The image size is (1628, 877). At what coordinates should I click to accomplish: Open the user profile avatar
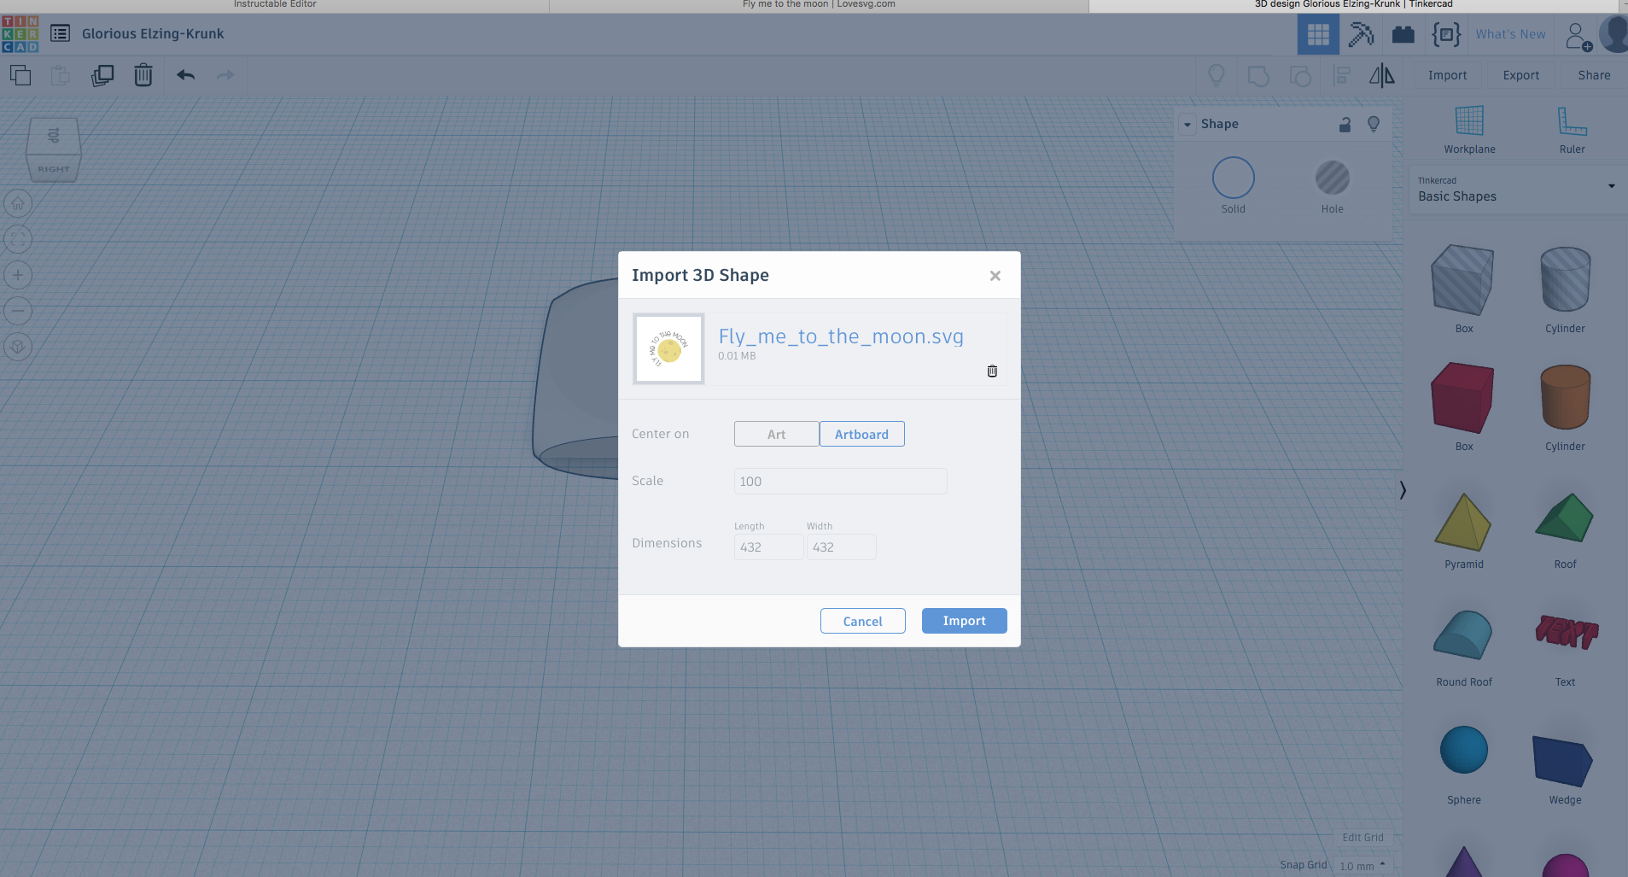point(1613,34)
